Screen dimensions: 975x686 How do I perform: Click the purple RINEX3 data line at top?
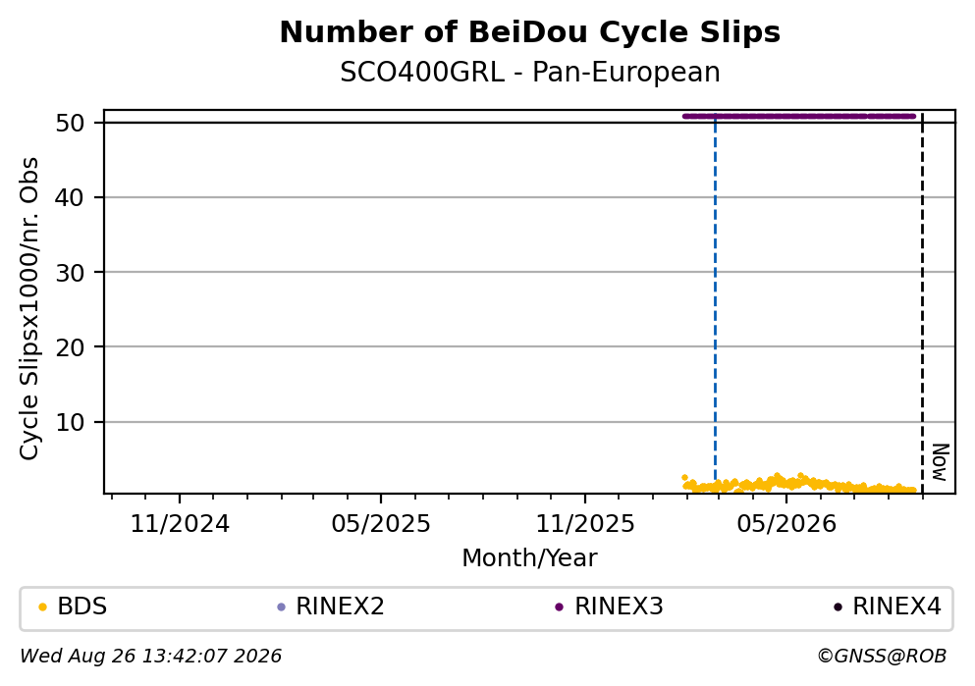pyautogui.click(x=799, y=116)
